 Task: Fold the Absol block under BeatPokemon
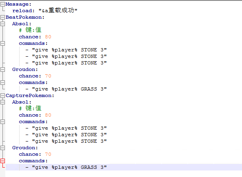click(x=2, y=24)
